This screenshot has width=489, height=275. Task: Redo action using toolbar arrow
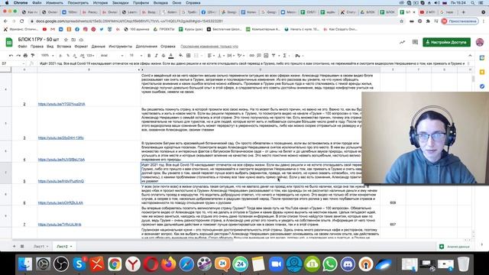point(18,56)
